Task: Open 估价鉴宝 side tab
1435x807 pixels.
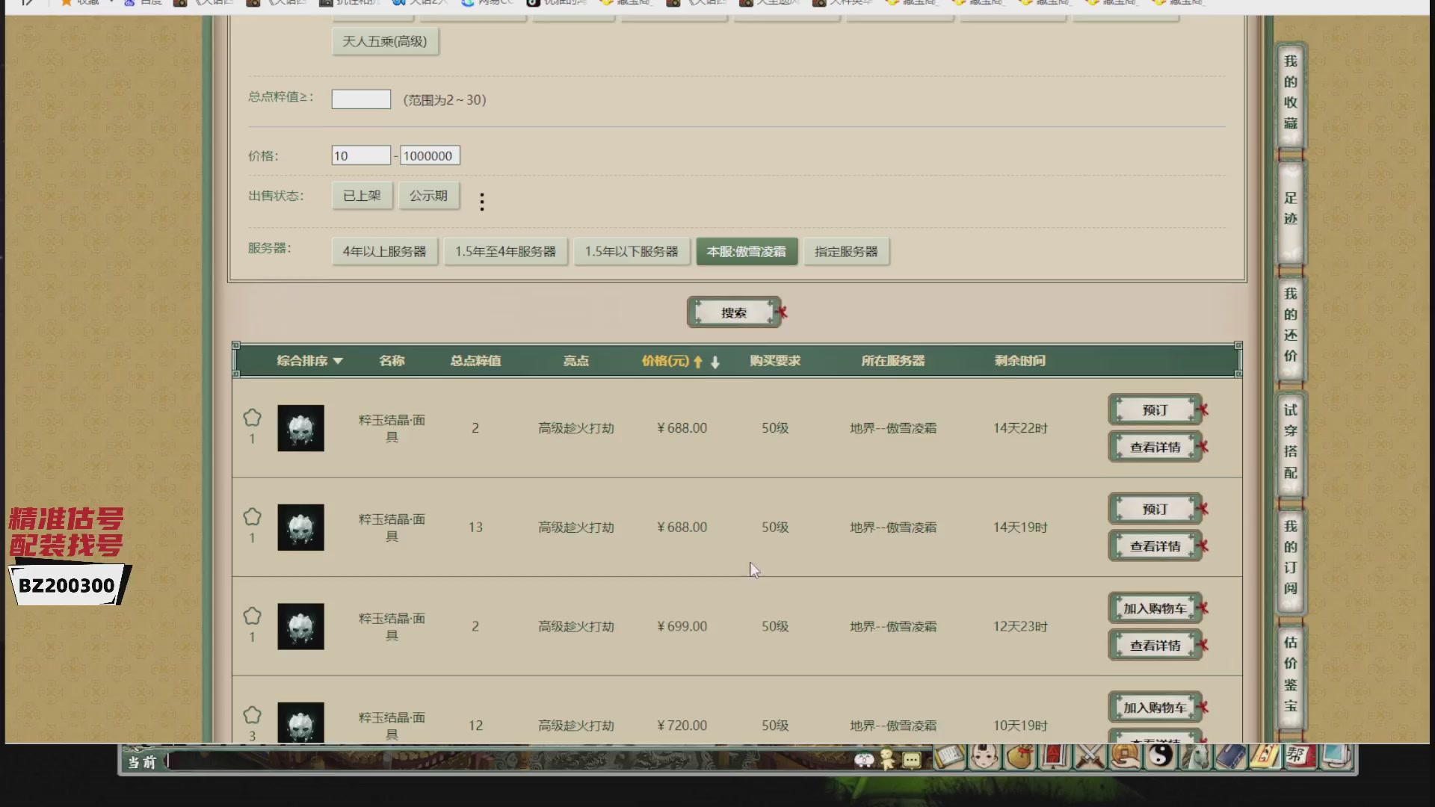Action: (1291, 673)
